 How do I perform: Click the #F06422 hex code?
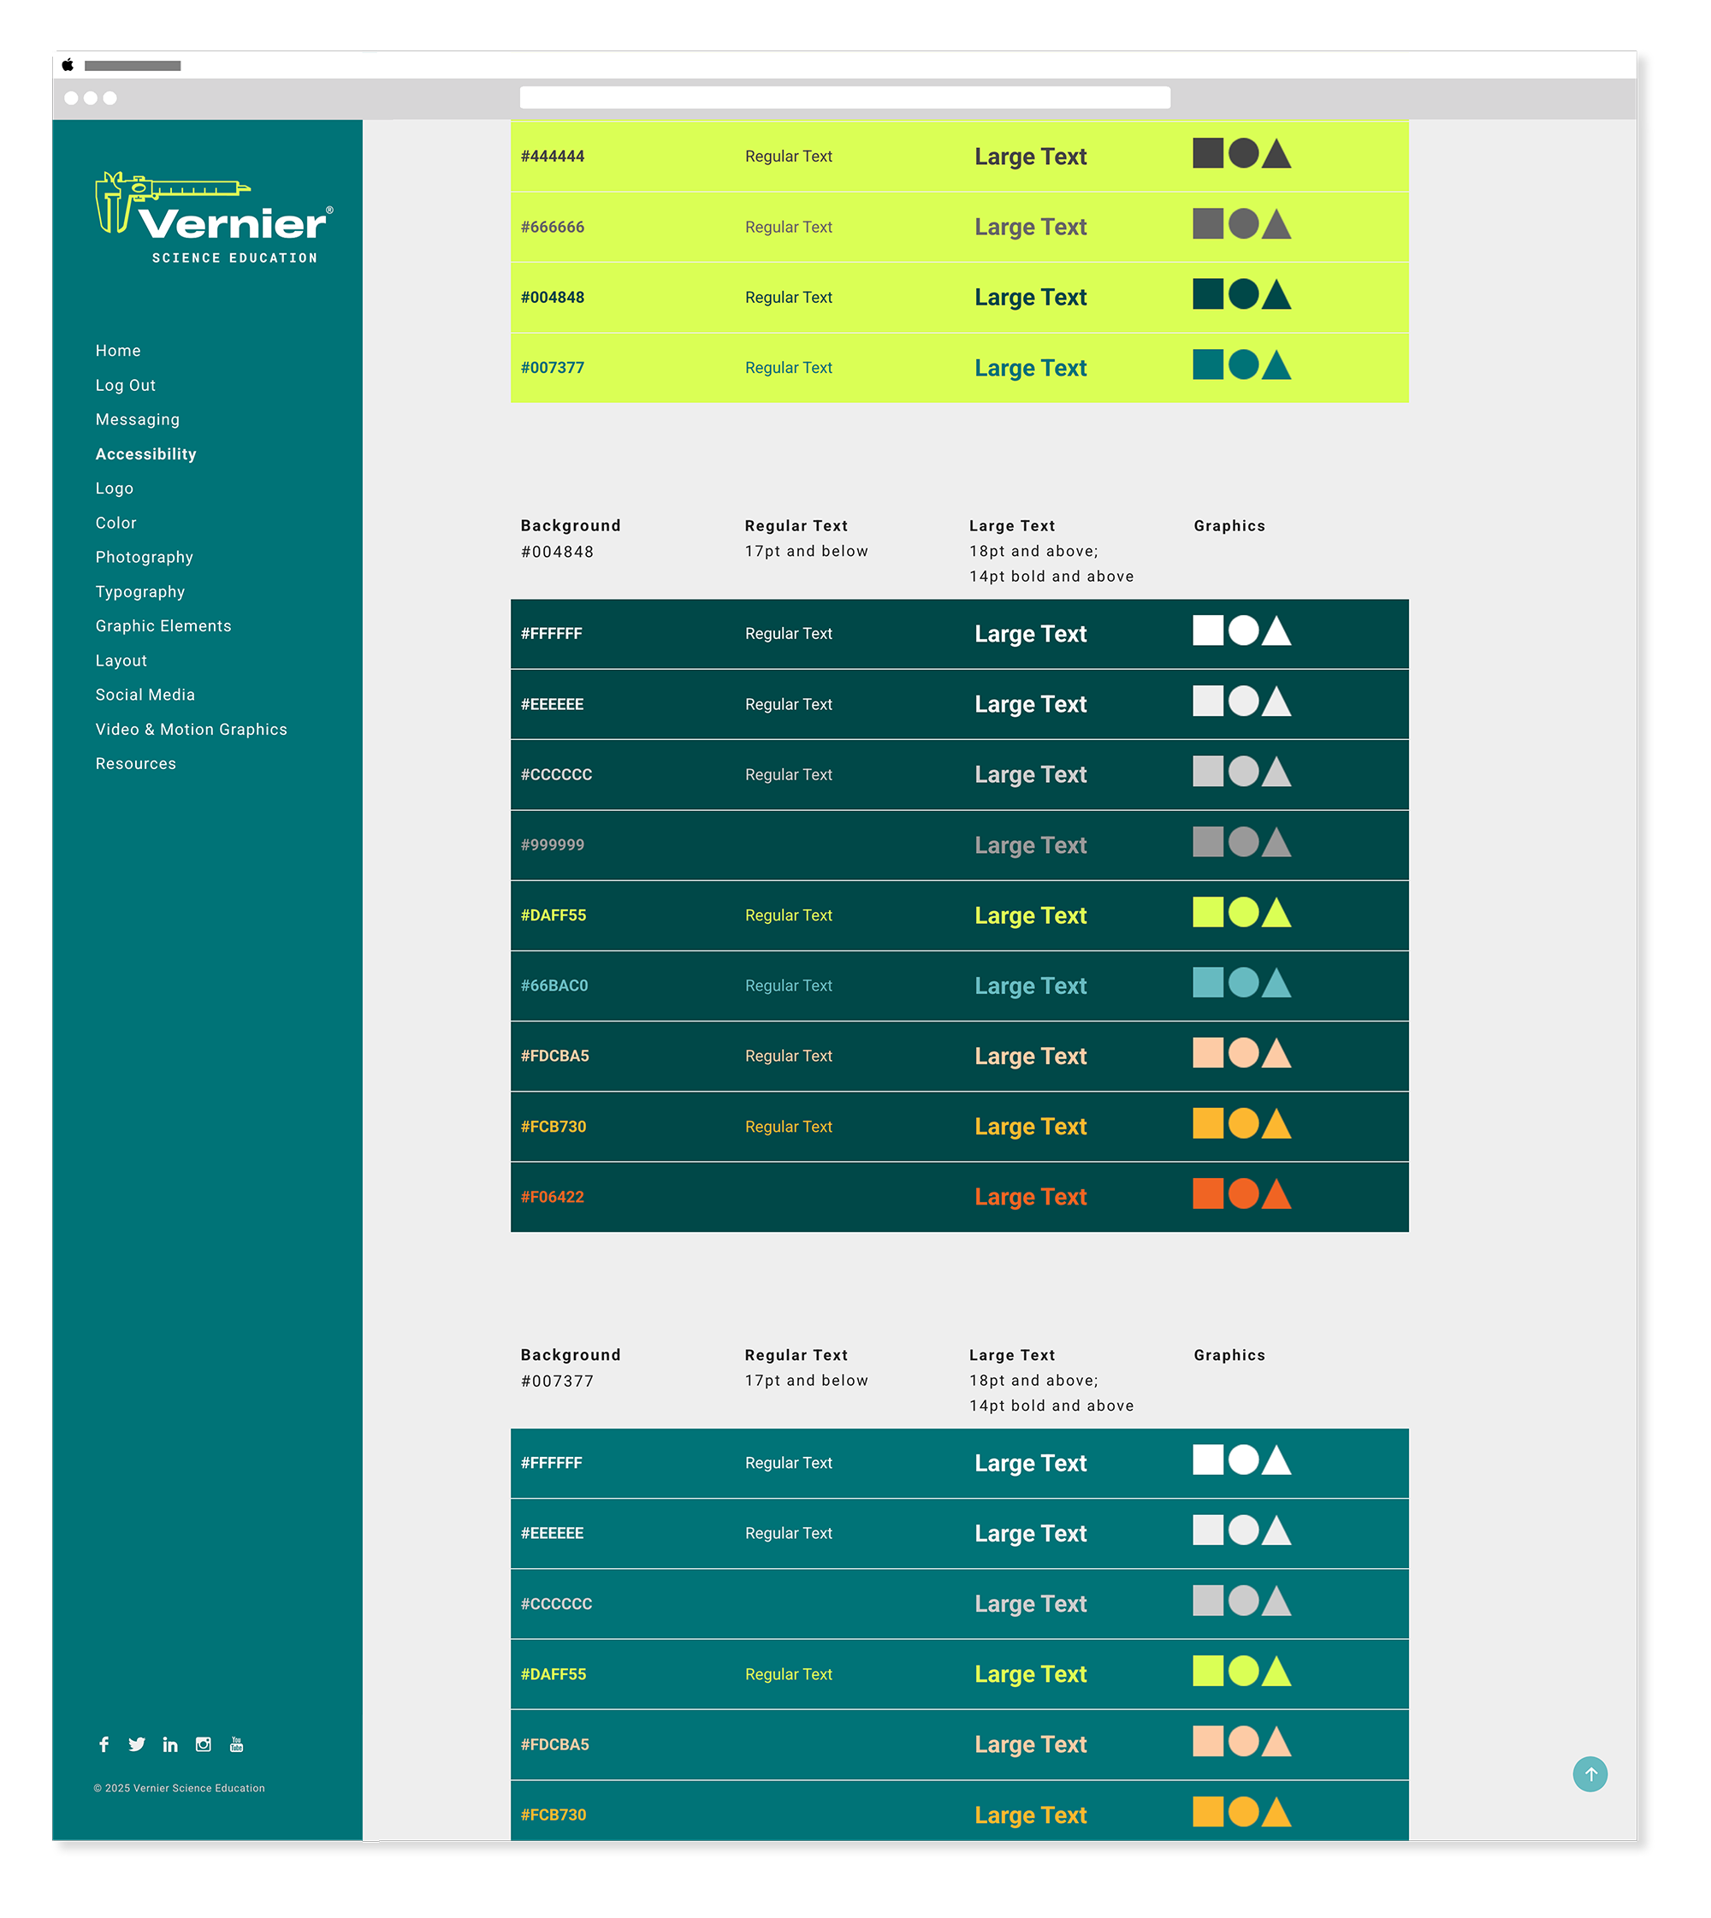pos(553,1197)
